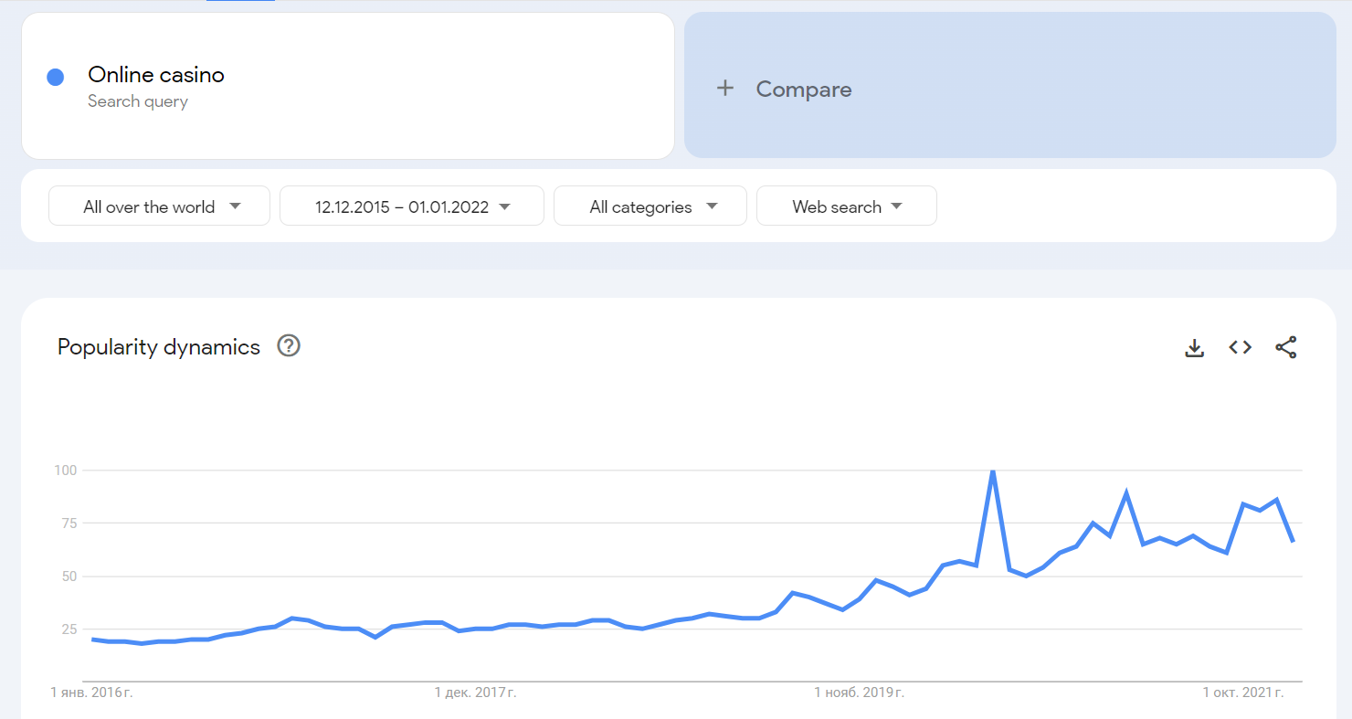Image resolution: width=1352 pixels, height=719 pixels.
Task: Click the 1 нояб. 2019 г. axis date
Action: pyautogui.click(x=859, y=693)
